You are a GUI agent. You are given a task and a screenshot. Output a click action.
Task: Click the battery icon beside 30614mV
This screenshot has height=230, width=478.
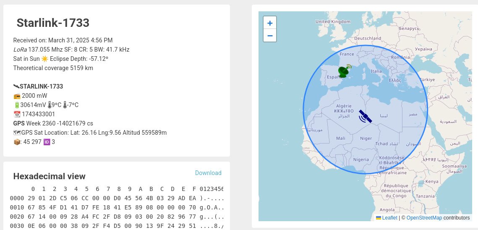pyautogui.click(x=17, y=105)
